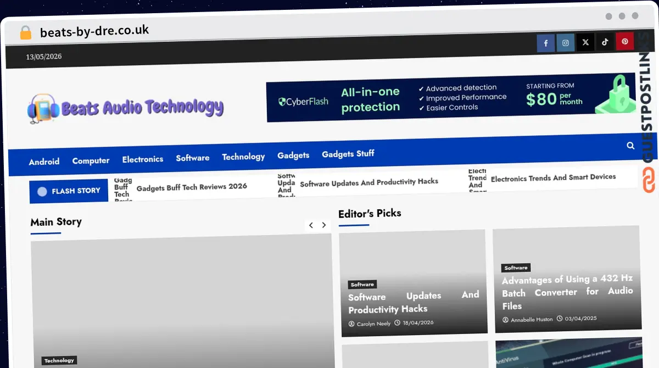Open author Annabelle Huston's page

(x=527, y=320)
